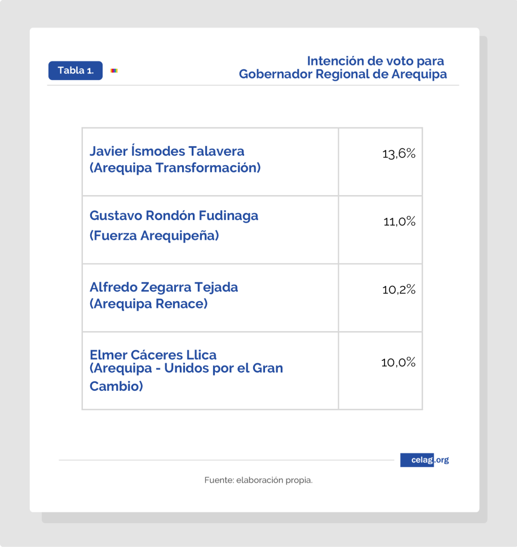Select the title 'Intención de voto para'
The height and width of the screenshot is (547, 517).
tap(375, 61)
